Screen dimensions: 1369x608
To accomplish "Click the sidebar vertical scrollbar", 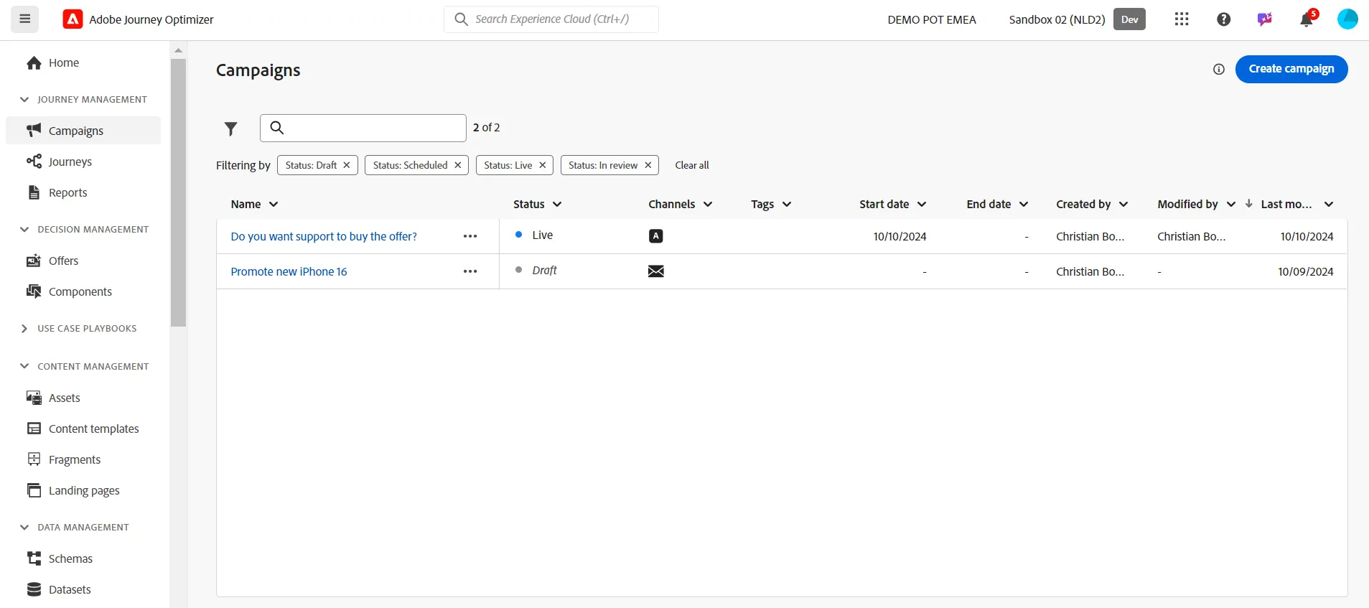I will 179,192.
